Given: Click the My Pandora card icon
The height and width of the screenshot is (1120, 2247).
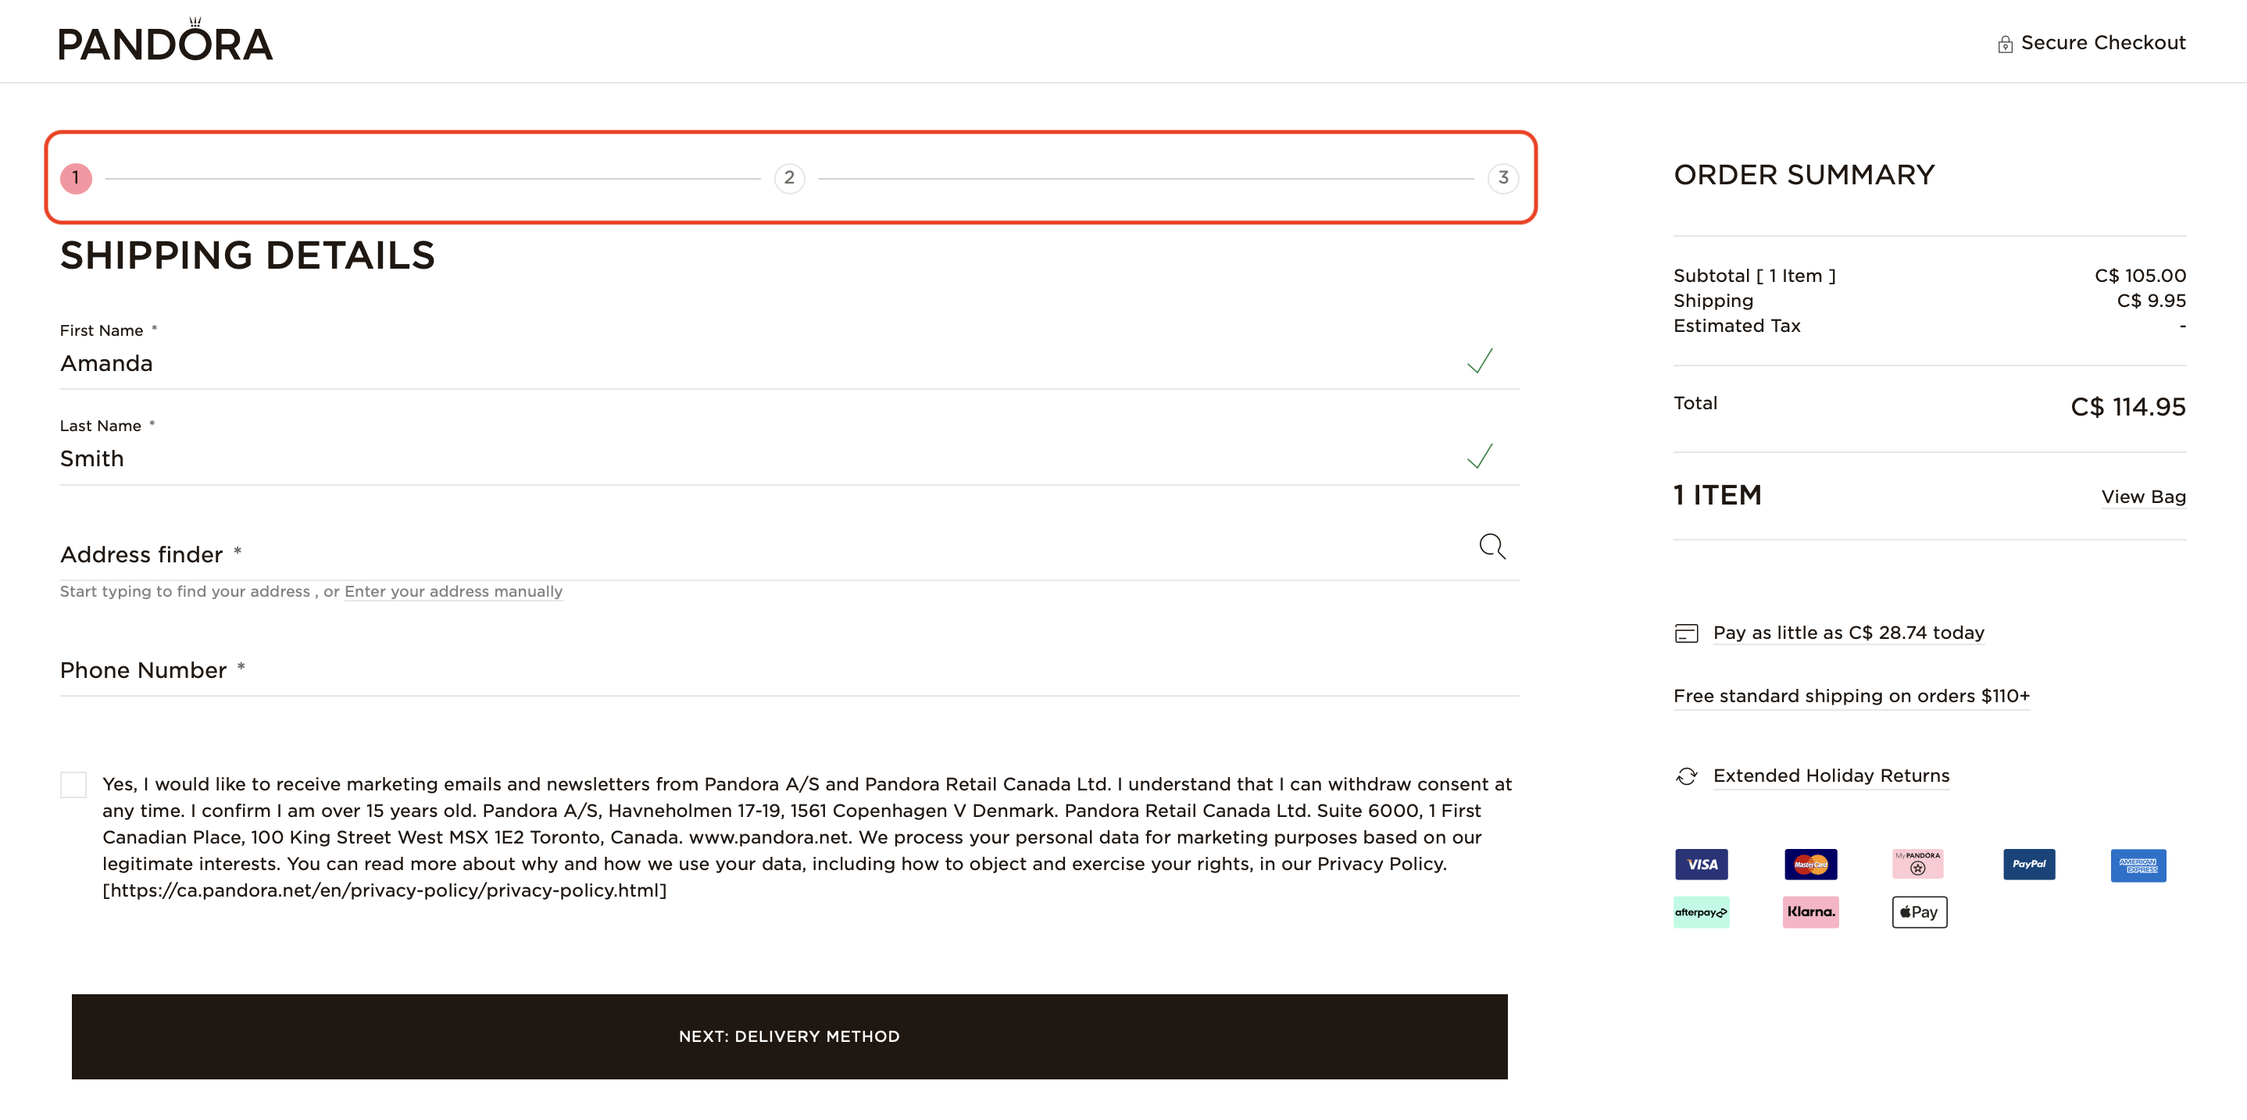Looking at the screenshot, I should (1918, 864).
